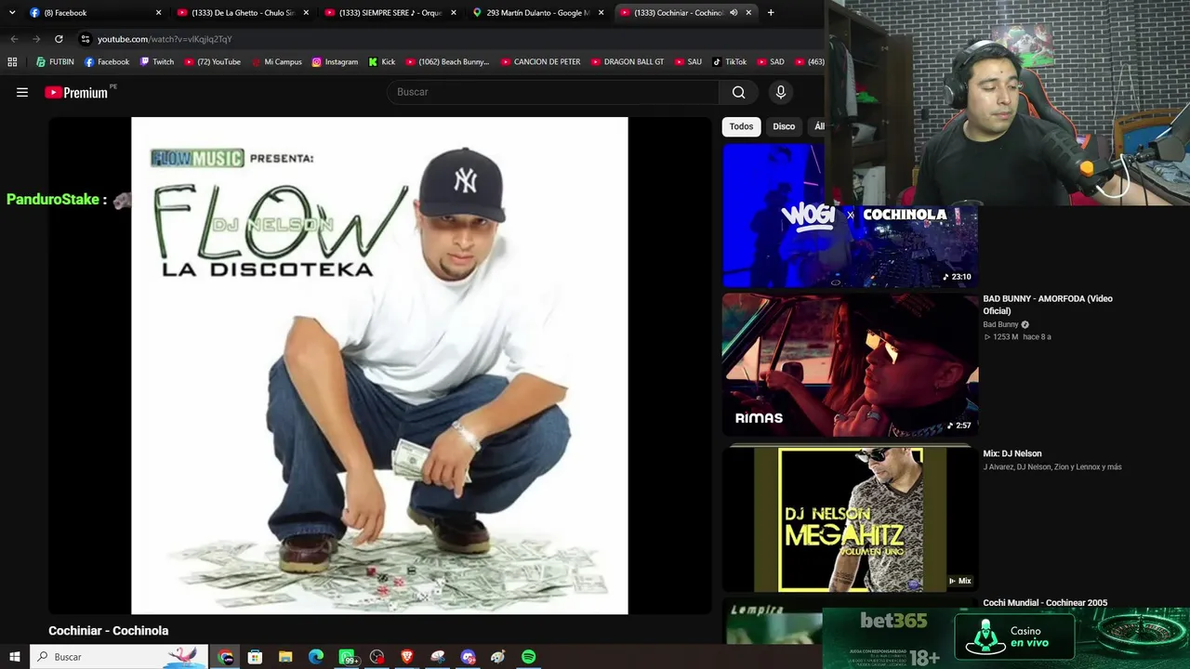Click the Windows taskbar Buscar search box

[x=119, y=657]
